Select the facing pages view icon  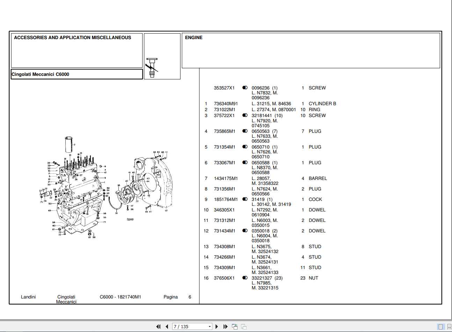(x=449, y=326)
